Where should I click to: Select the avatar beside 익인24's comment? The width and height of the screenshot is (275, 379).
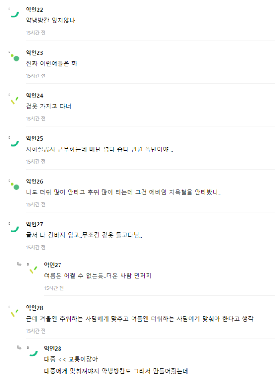point(15,101)
